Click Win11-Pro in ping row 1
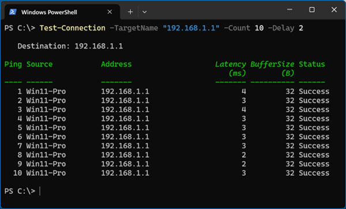346x209 pixels. coord(46,92)
